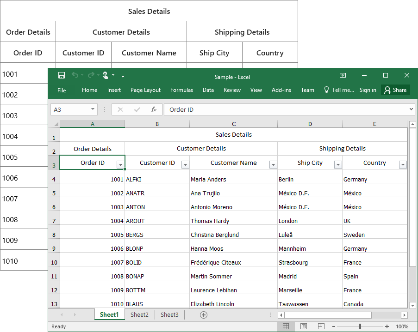Open the Country filter dropdown
418x332 pixels.
[403, 165]
